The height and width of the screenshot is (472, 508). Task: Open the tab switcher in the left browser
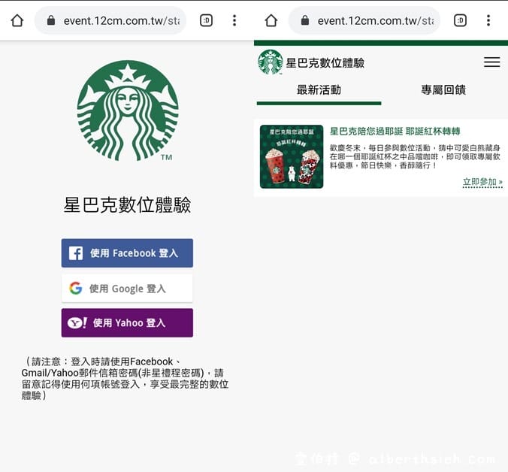click(206, 20)
